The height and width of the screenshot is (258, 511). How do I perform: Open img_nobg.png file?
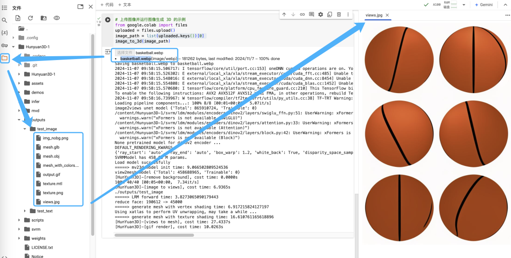(55, 138)
